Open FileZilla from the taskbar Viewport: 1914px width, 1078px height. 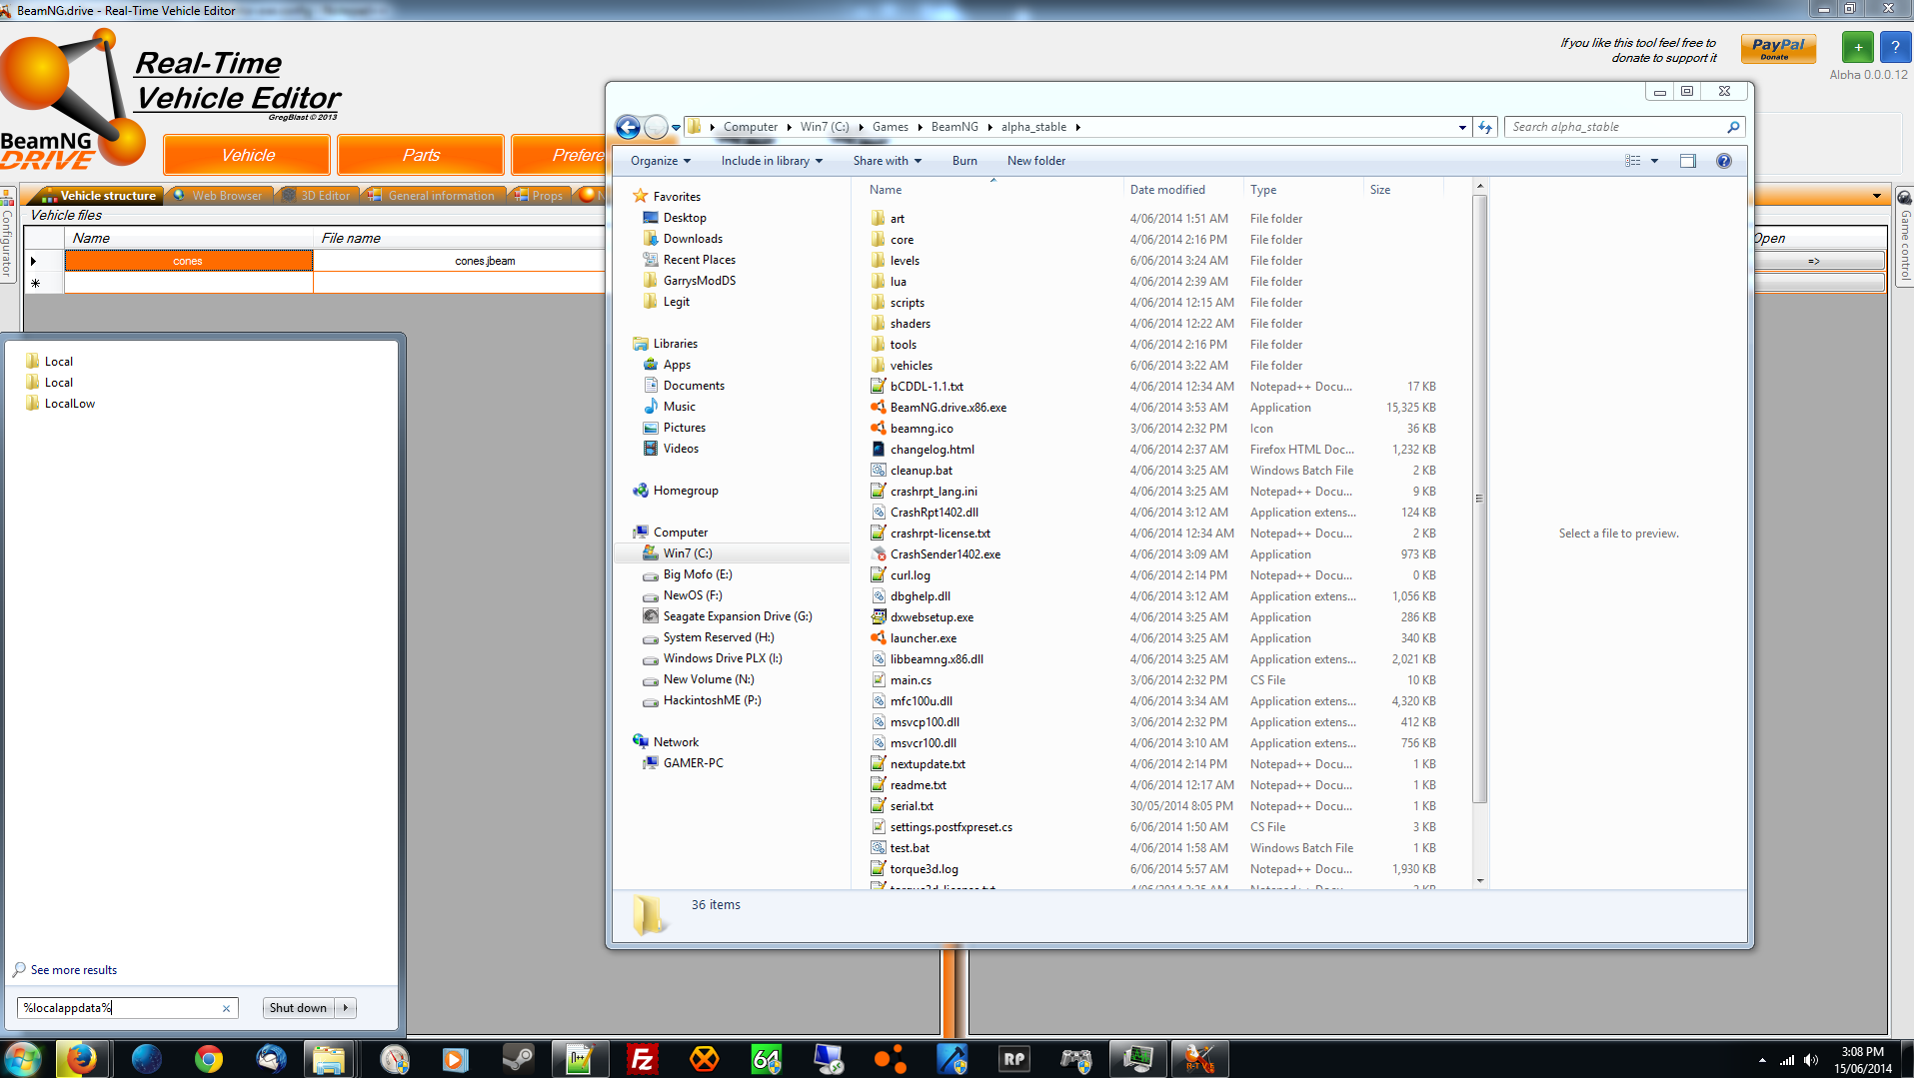pos(643,1059)
